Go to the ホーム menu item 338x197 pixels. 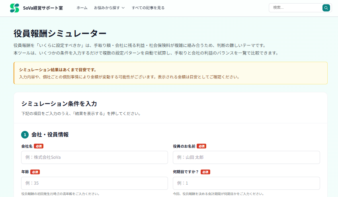82,8
